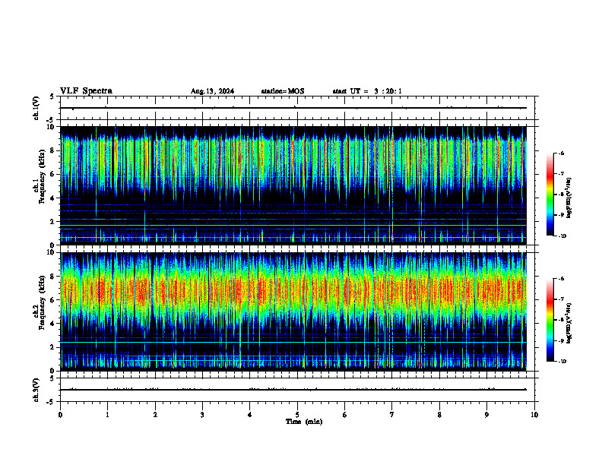Screen dimensions: 602x465
Task: Click the "-8" label on ch.2 color bar
Action: [x=561, y=320]
